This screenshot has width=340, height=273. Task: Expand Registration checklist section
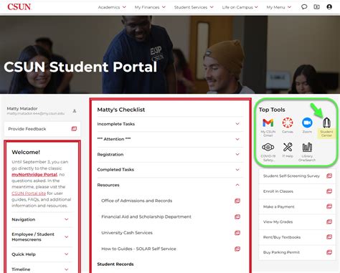click(x=170, y=155)
